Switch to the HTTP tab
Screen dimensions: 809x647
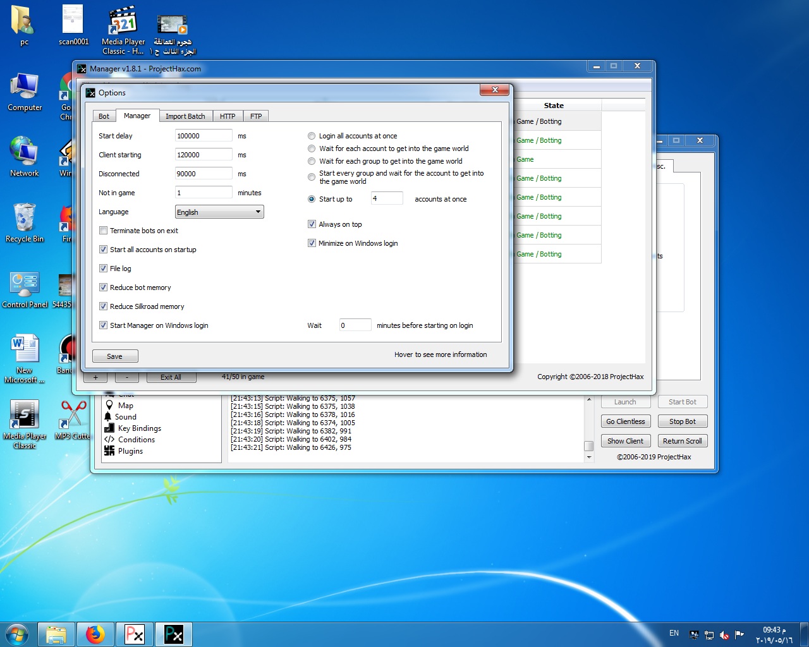tap(228, 116)
